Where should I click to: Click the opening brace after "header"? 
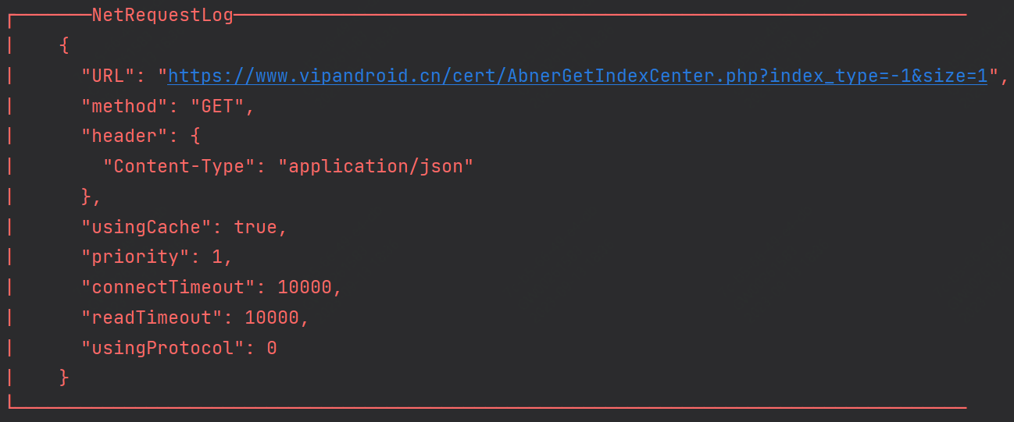tap(195, 137)
